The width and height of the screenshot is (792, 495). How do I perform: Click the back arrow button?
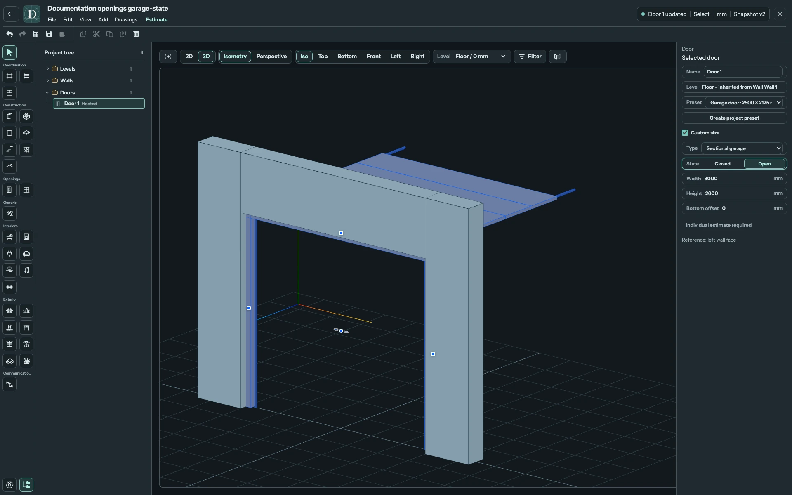tap(11, 14)
